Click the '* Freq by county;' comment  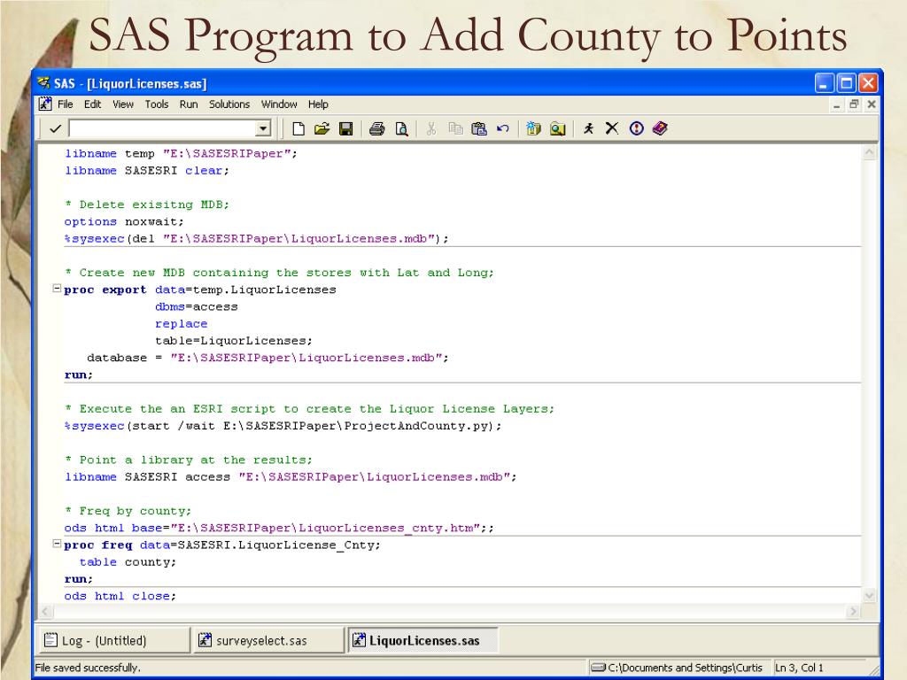[x=128, y=511]
